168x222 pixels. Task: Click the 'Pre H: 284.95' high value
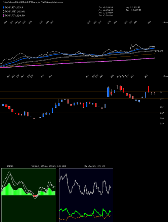(106, 10)
